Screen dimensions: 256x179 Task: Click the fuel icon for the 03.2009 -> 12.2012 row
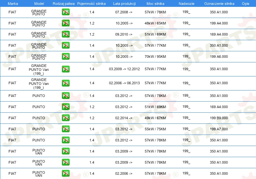point(65,69)
